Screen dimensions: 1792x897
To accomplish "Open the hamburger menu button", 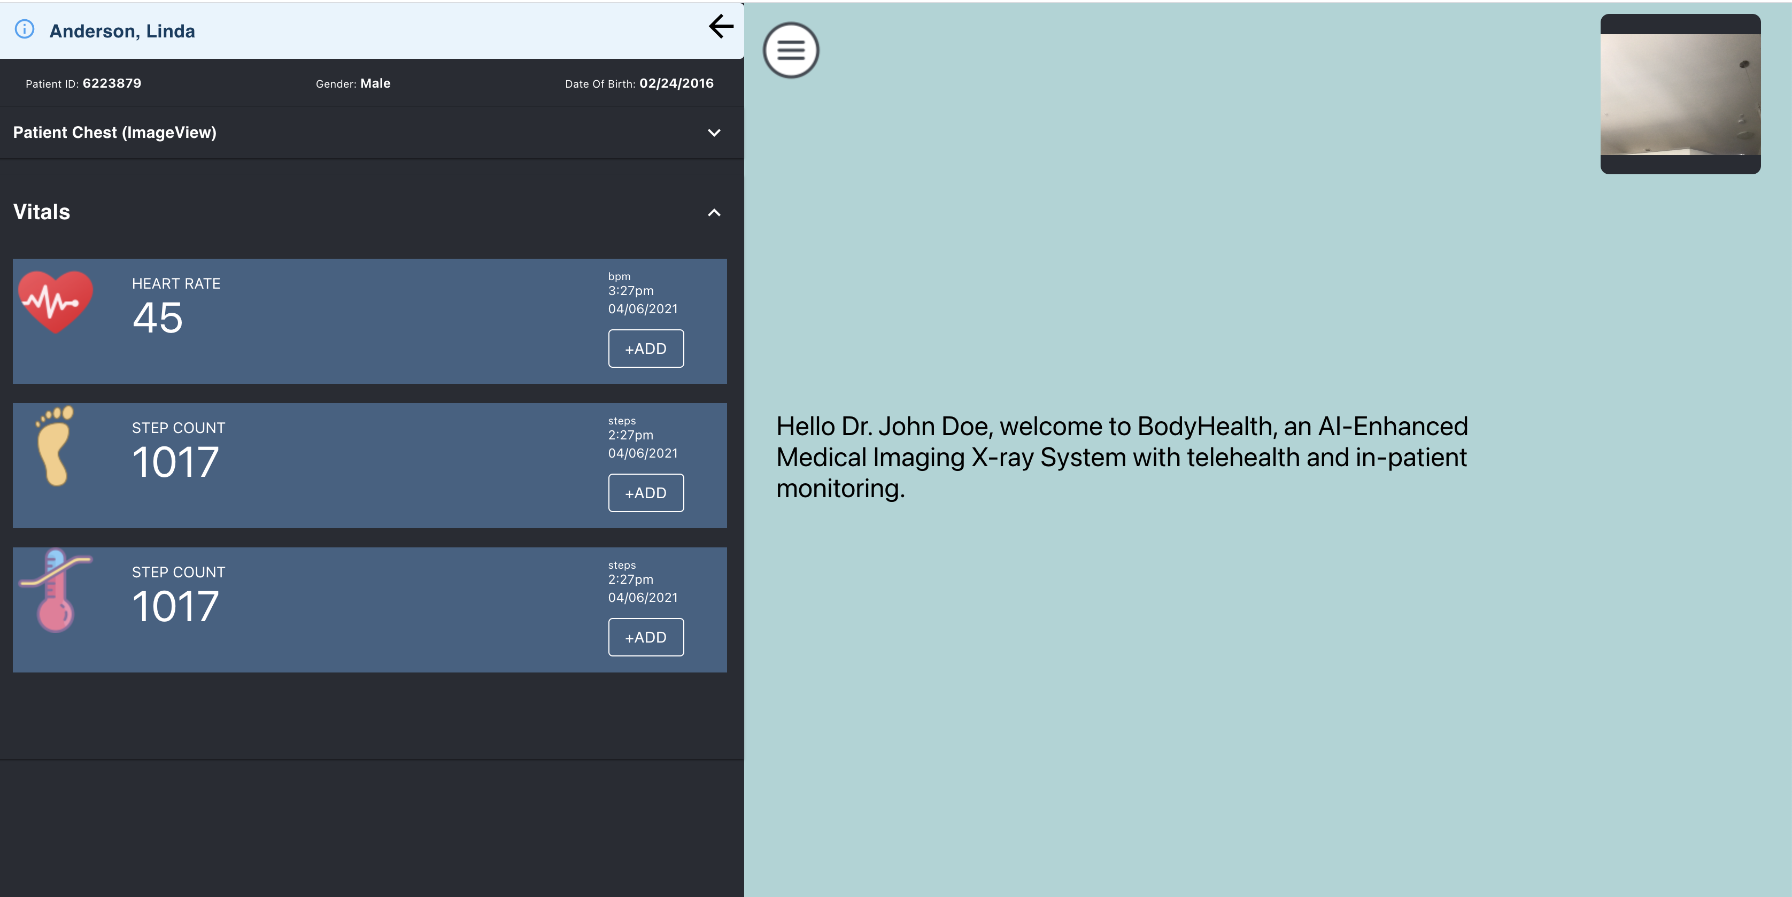I will click(790, 50).
